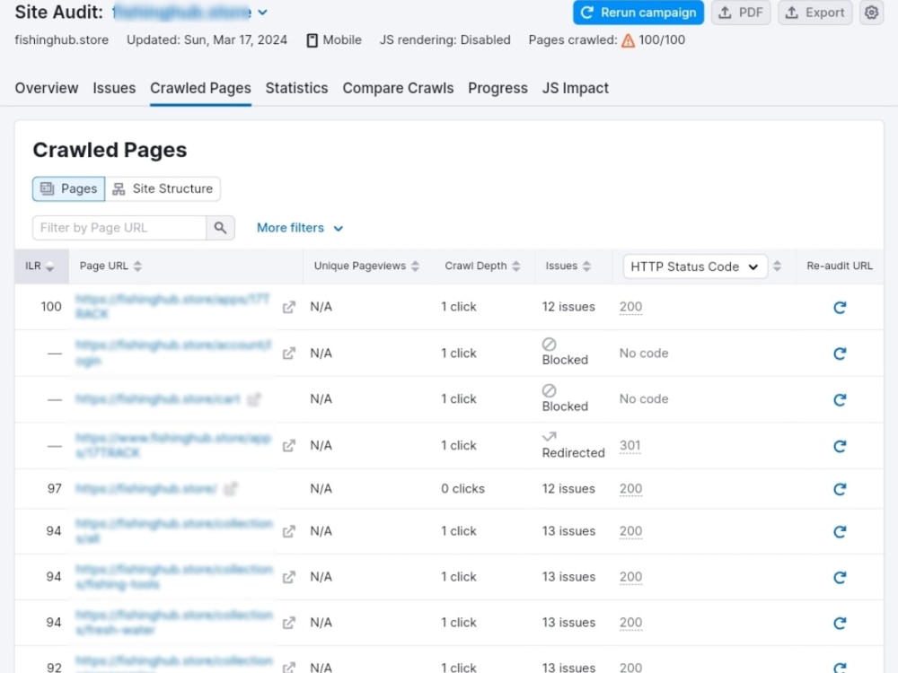Re-audit the second Blocked row URL
Image resolution: width=898 pixels, height=673 pixels.
coord(840,399)
